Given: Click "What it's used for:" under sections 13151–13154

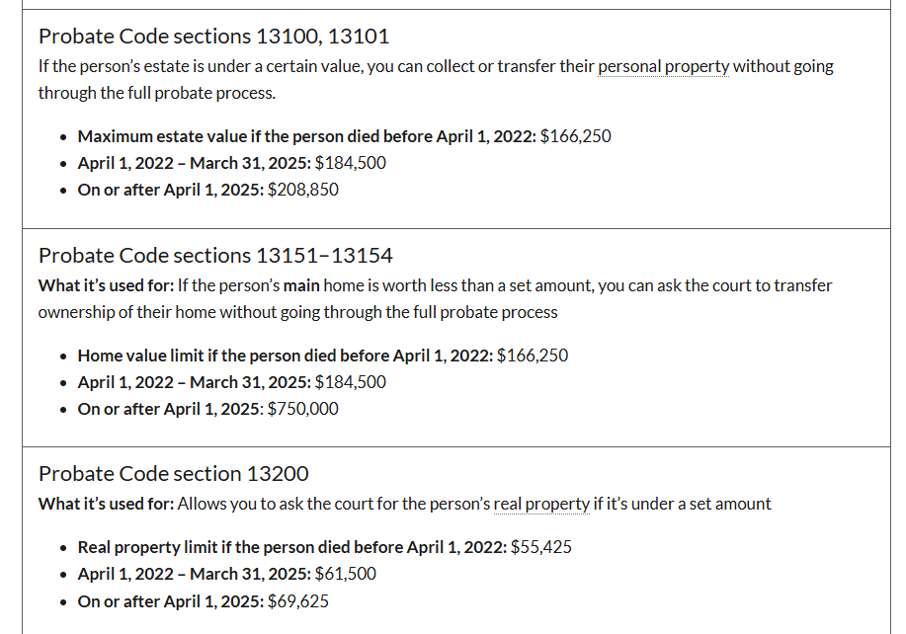Looking at the screenshot, I should point(106,285).
